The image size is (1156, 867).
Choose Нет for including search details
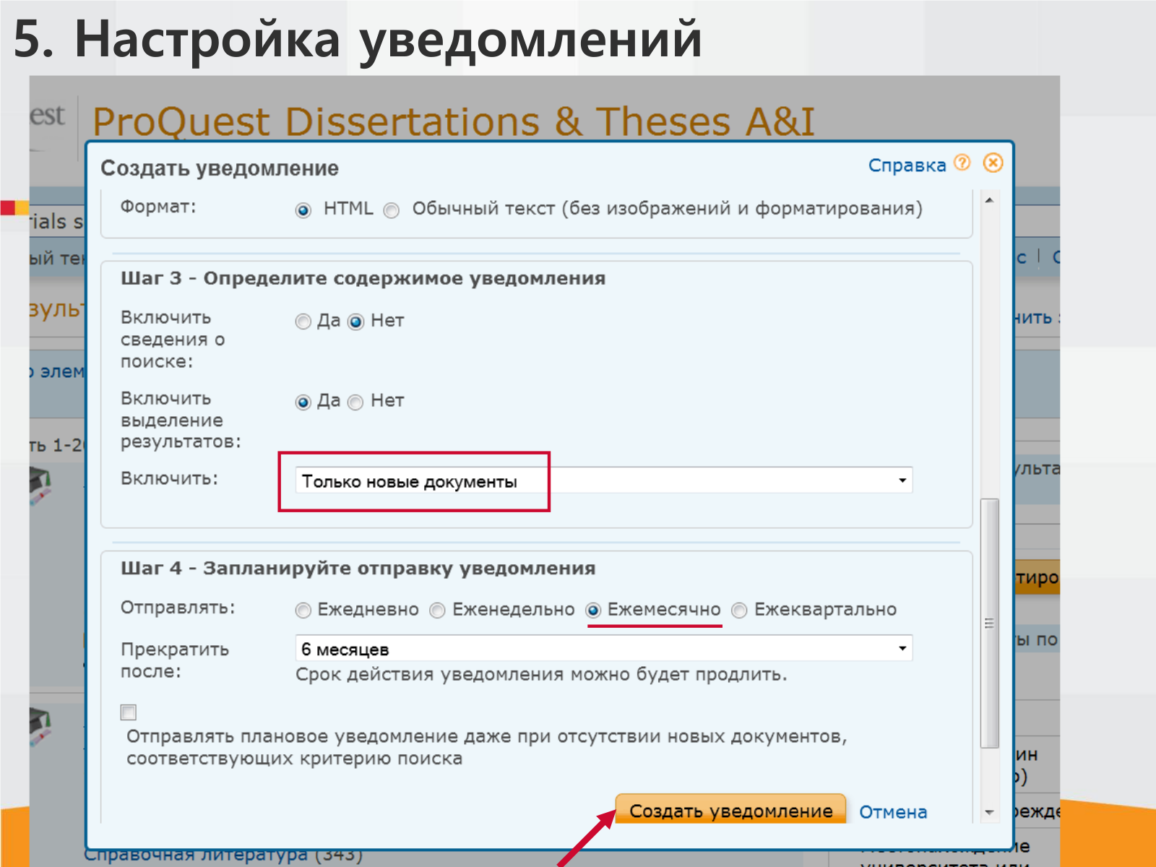click(x=356, y=322)
